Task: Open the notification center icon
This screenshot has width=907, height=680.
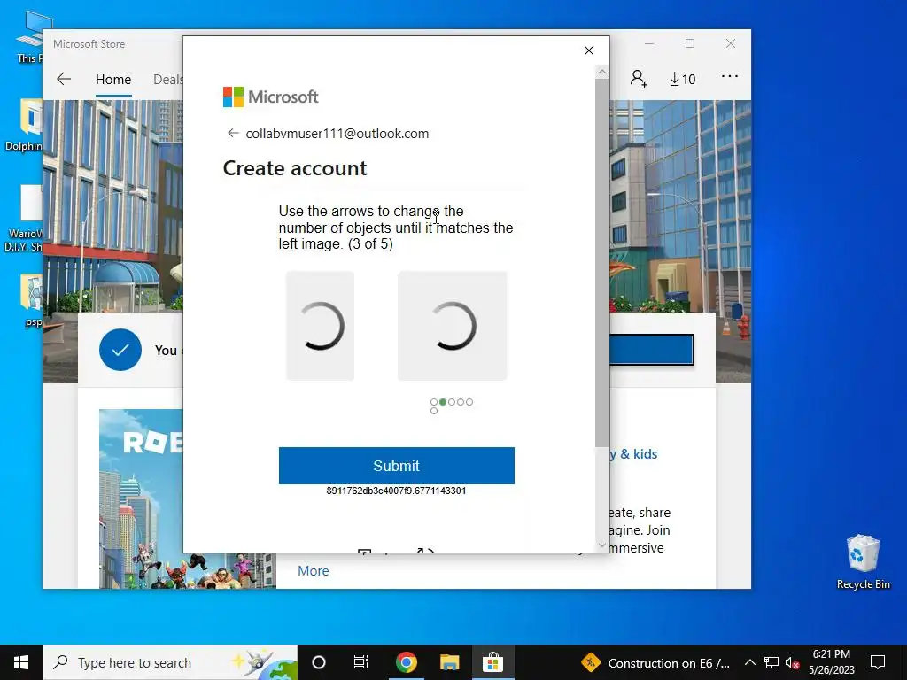Action: [878, 662]
